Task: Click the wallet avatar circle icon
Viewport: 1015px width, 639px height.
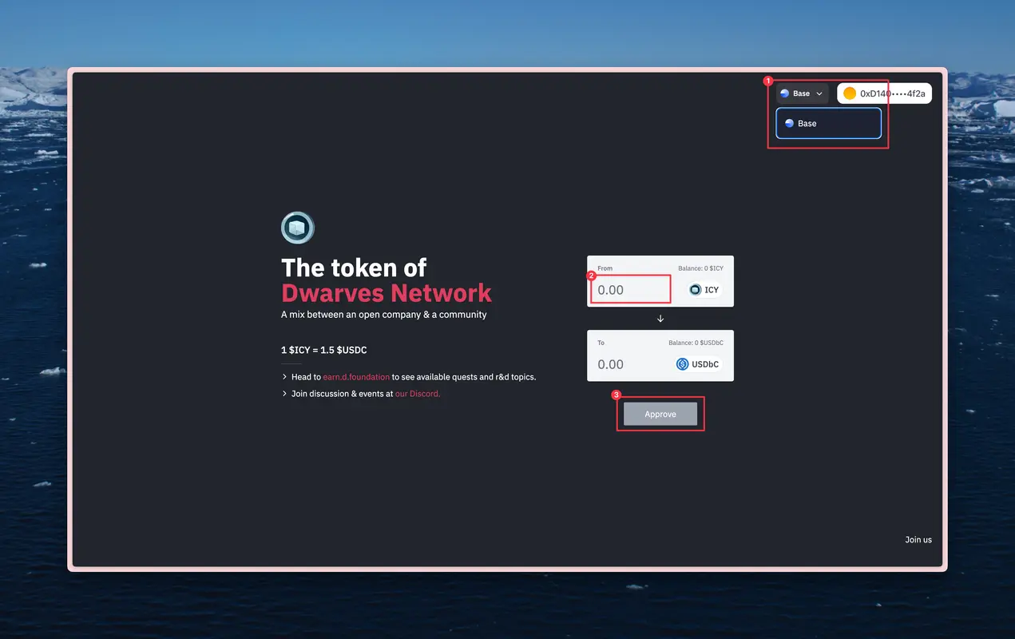Action: coord(850,93)
